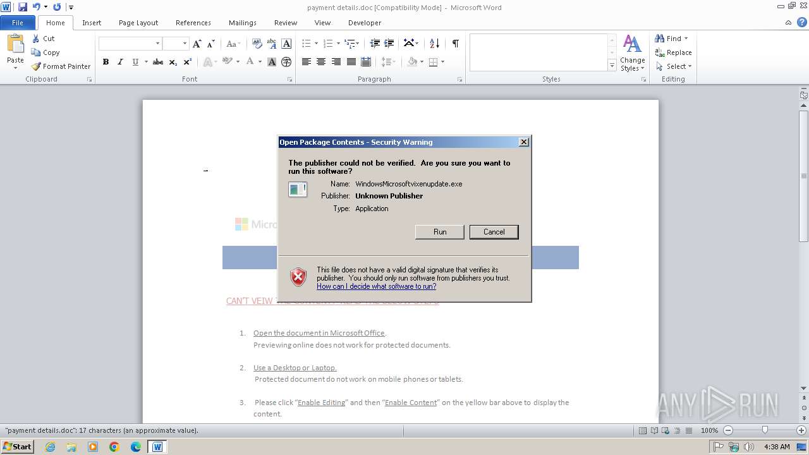Switch to the Mailings tab
This screenshot has height=455, width=809.
click(x=243, y=23)
